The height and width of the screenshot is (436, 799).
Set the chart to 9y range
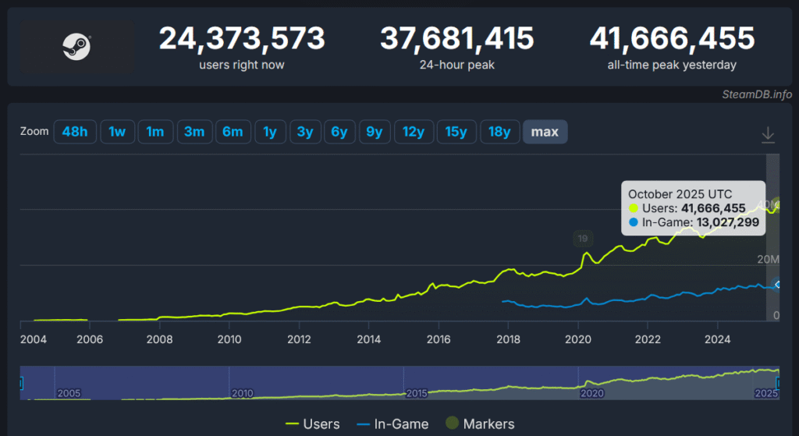(375, 132)
